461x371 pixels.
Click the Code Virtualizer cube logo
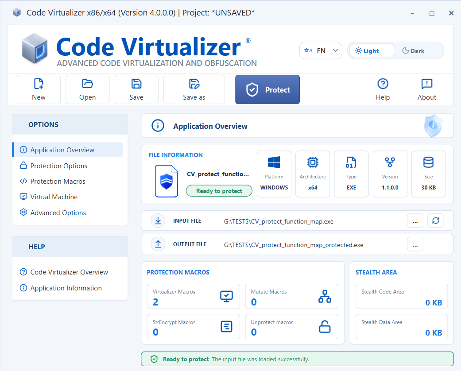[x=35, y=48]
